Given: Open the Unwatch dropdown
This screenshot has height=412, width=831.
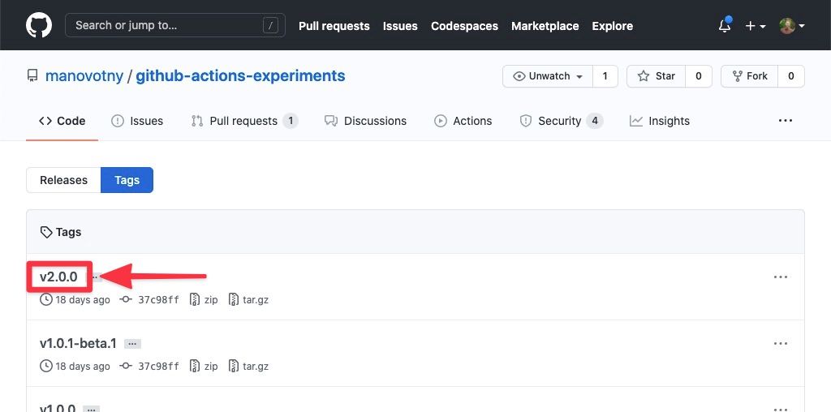Looking at the screenshot, I should point(548,76).
